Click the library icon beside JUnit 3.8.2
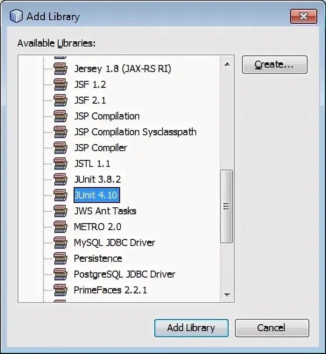Image resolution: width=326 pixels, height=354 pixels. tap(60, 179)
